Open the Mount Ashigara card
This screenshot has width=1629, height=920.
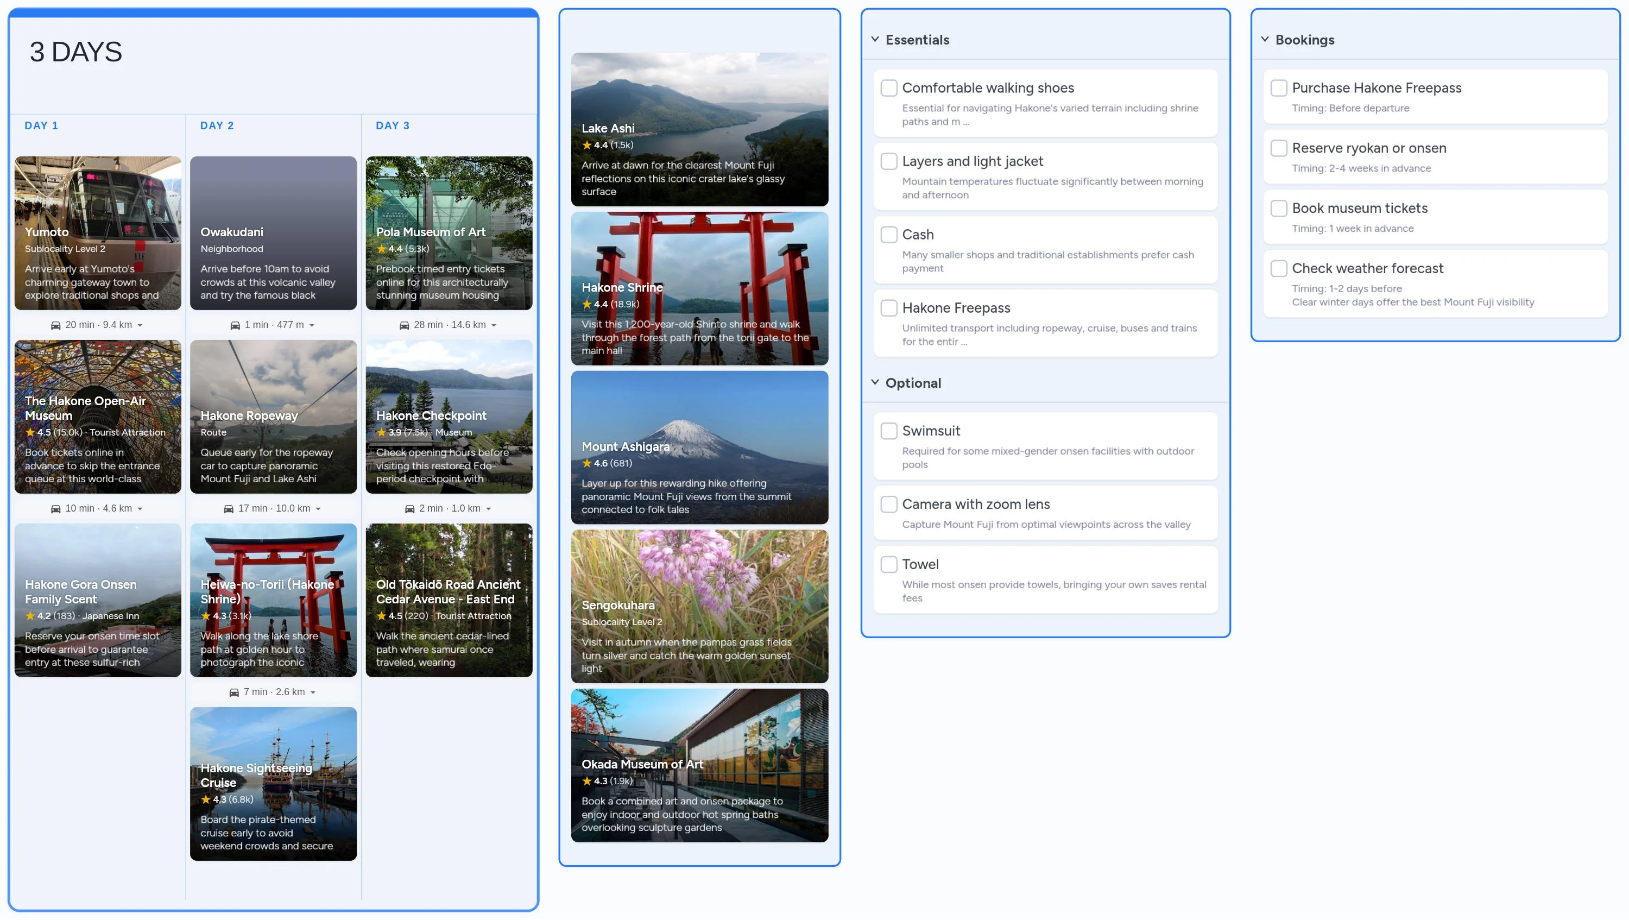(x=699, y=448)
